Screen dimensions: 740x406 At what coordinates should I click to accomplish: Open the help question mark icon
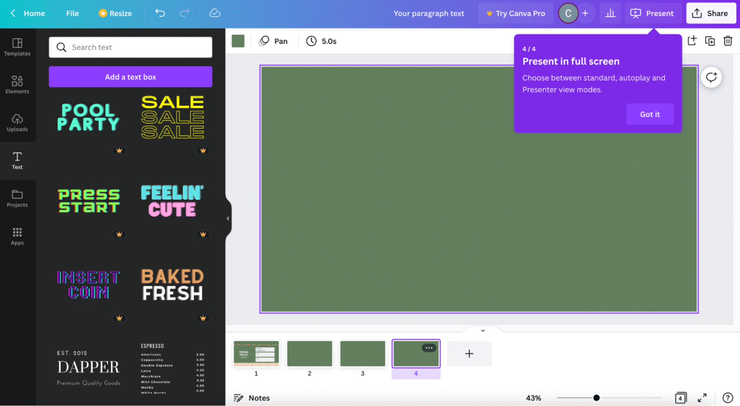[x=728, y=398]
